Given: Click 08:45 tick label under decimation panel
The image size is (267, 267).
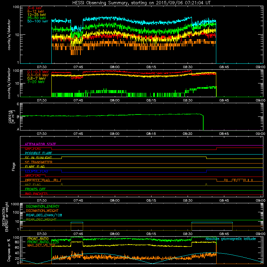Looking at the screenshot, I should coord(224,234).
